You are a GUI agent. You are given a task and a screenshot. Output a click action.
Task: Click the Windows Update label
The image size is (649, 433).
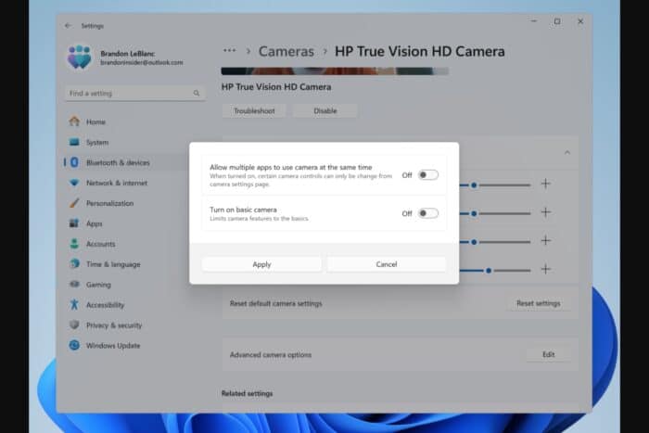click(x=113, y=345)
